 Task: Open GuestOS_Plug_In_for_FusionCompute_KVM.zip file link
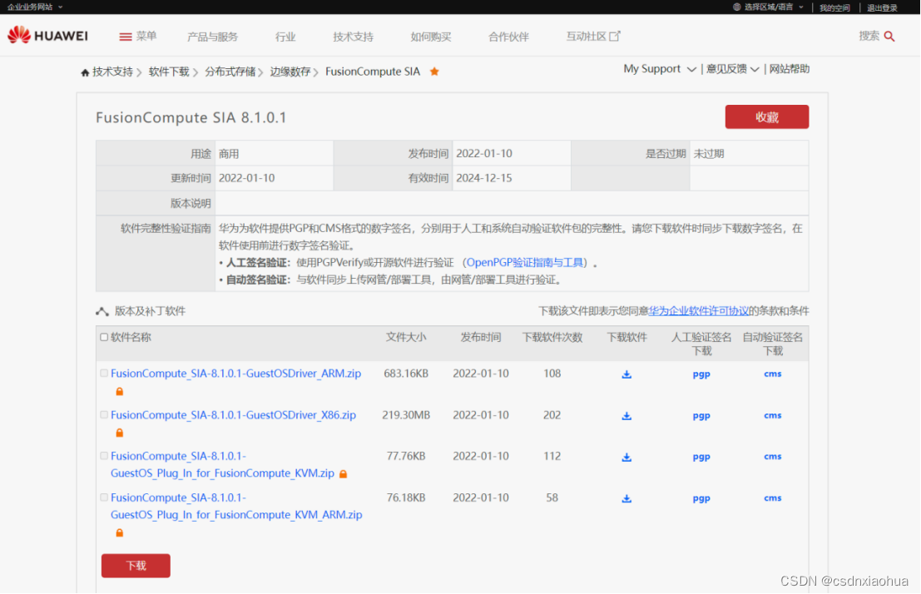tap(223, 465)
